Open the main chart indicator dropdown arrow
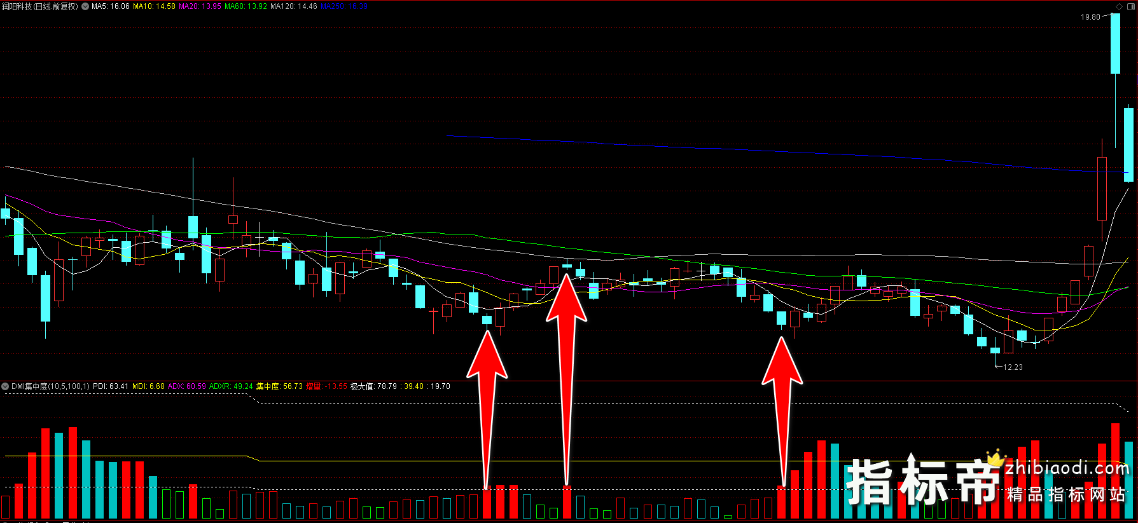This screenshot has height=523, width=1138. (x=85, y=6)
